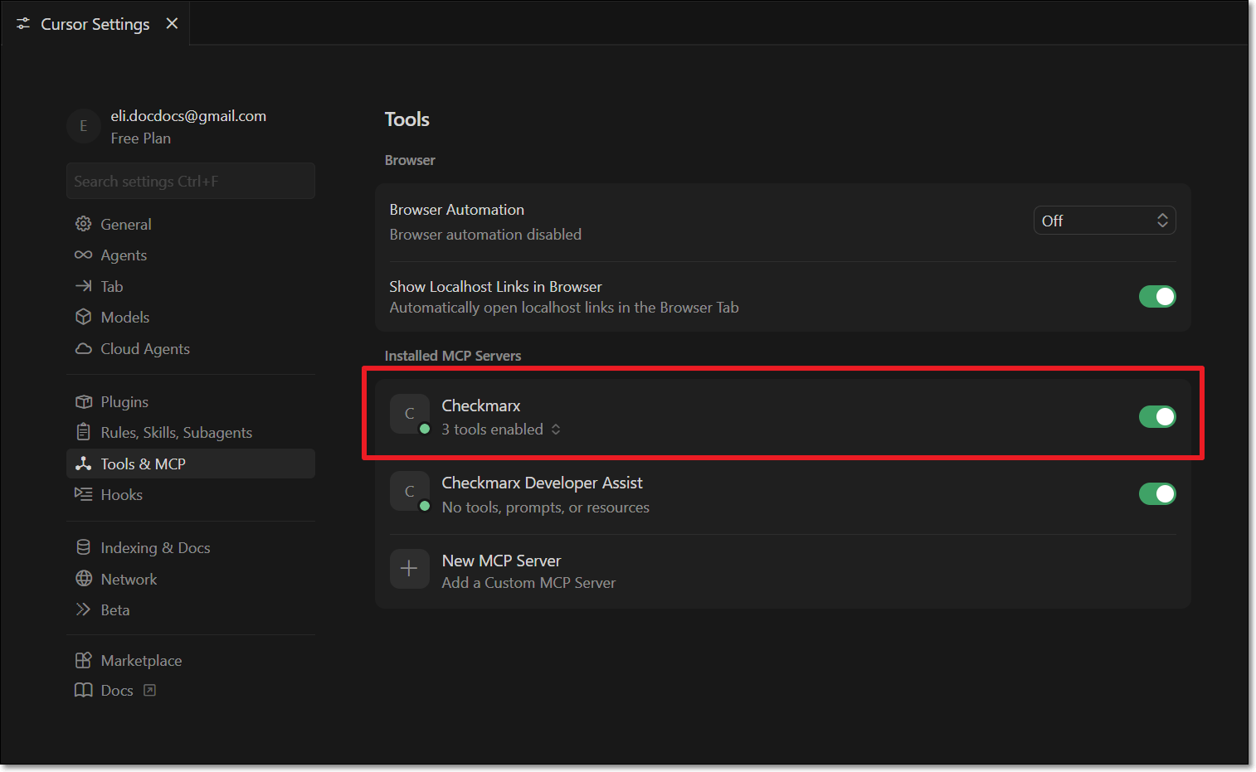This screenshot has width=1256, height=772.
Task: Click the General gear icon in sidebar
Action: (83, 224)
